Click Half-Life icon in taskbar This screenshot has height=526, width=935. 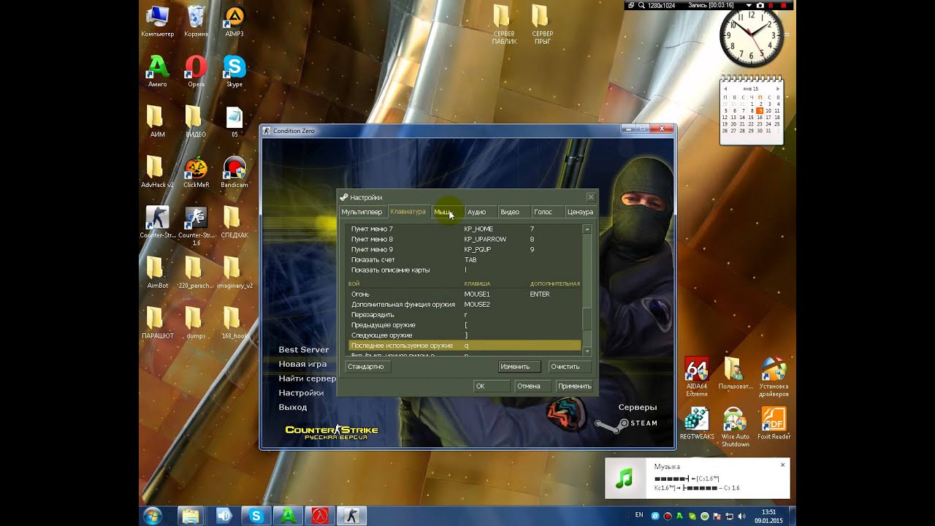318,516
